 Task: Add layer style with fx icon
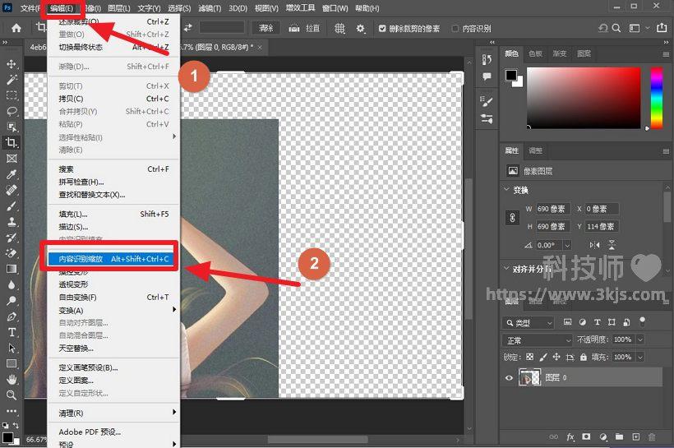tap(570, 436)
